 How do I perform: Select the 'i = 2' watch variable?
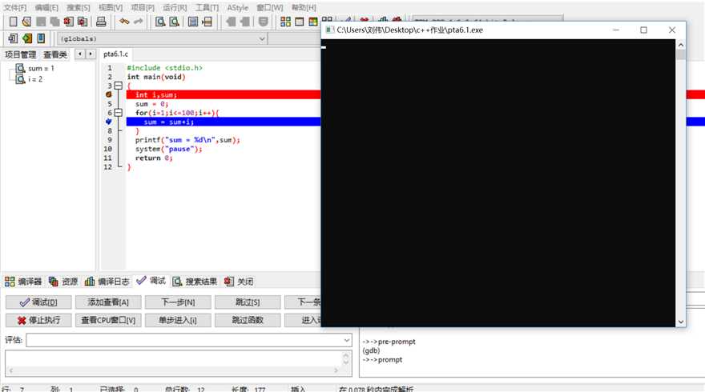coord(35,79)
